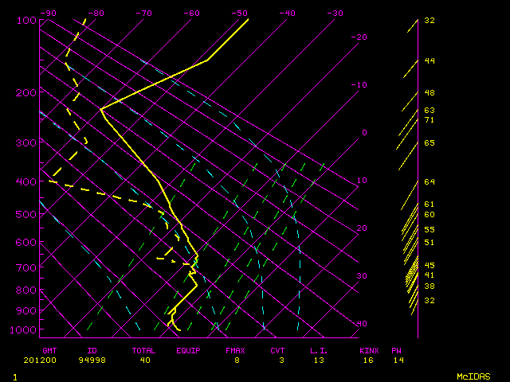Click the 700 pressure level label
The image size is (510, 382).
[26, 268]
